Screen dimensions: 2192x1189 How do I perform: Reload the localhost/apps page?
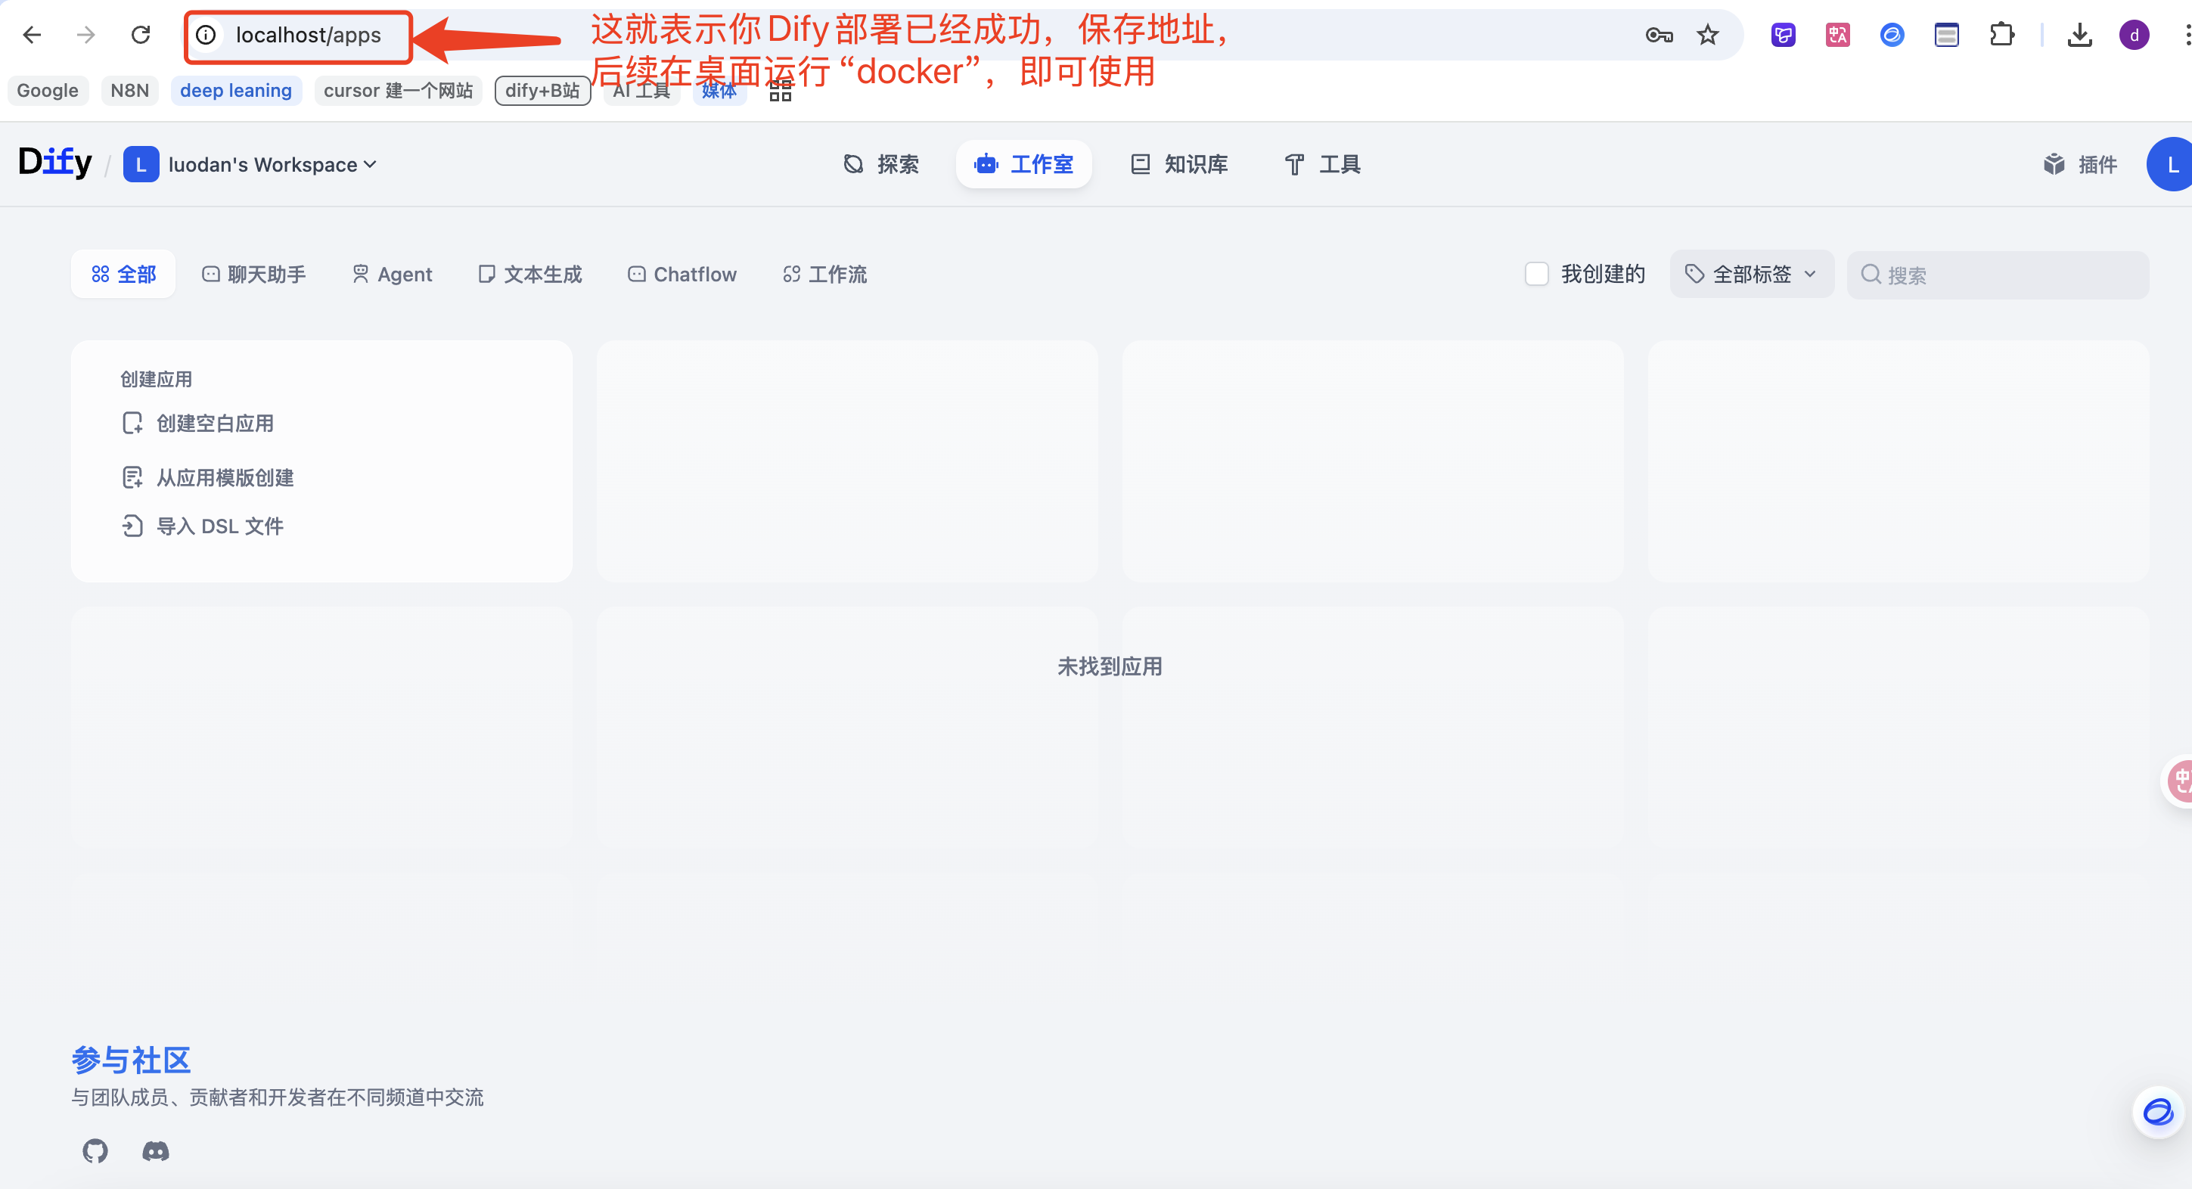point(141,35)
